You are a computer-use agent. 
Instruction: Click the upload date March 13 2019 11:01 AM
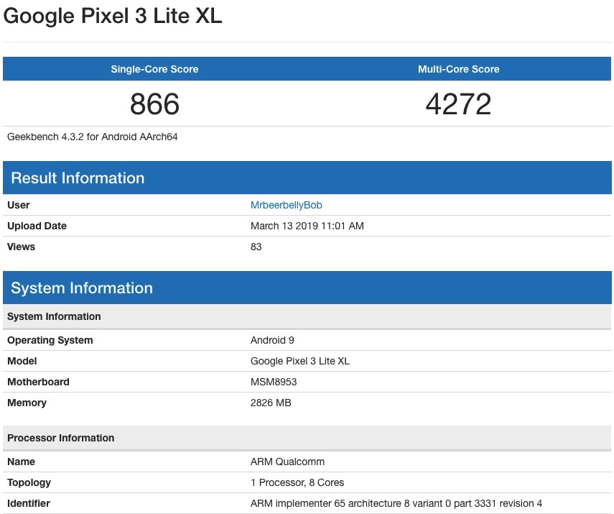coord(307,226)
